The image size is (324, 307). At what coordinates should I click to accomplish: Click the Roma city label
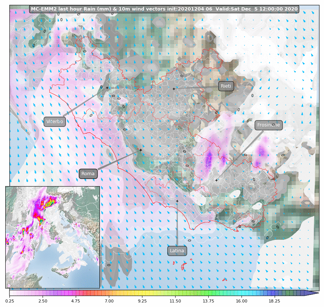tap(88, 174)
